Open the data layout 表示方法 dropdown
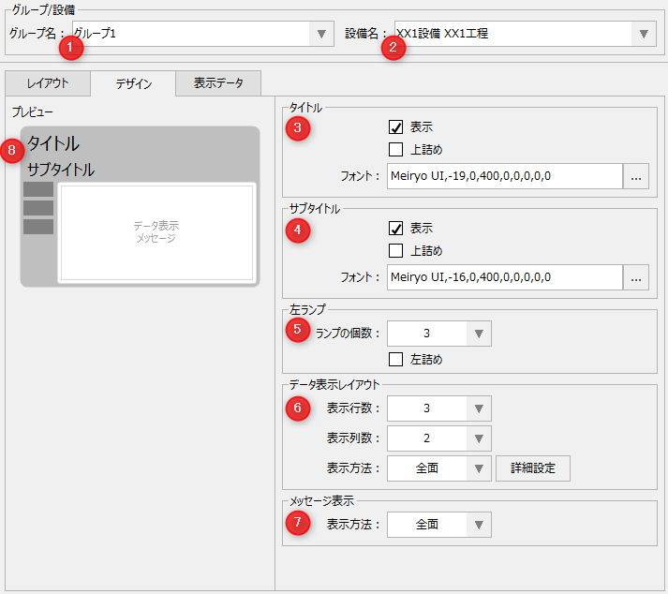Screen dimensions: 668x594 [x=478, y=468]
